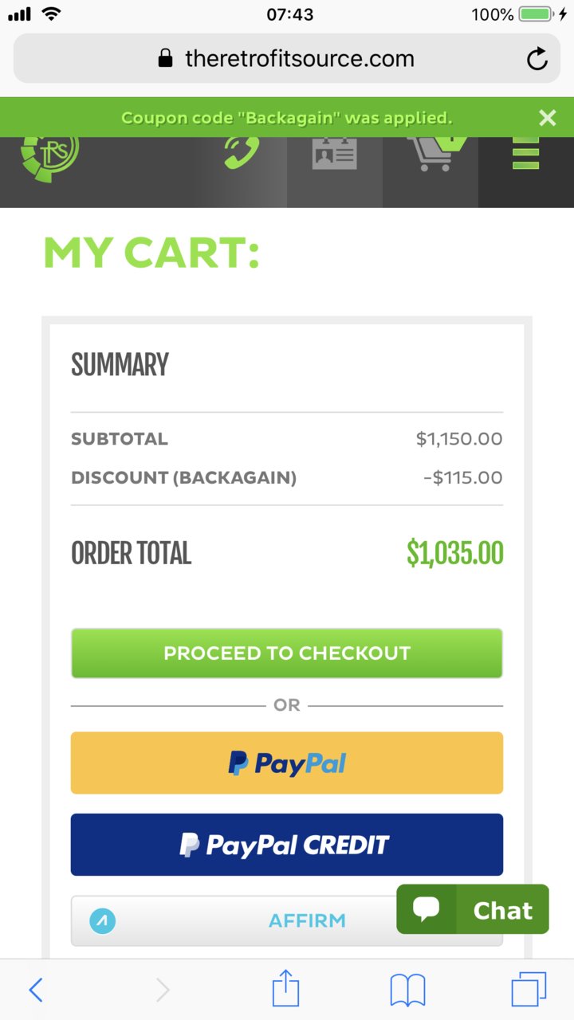Open Safari bookmarks
Image resolution: width=574 pixels, height=1020 pixels.
[x=407, y=991]
